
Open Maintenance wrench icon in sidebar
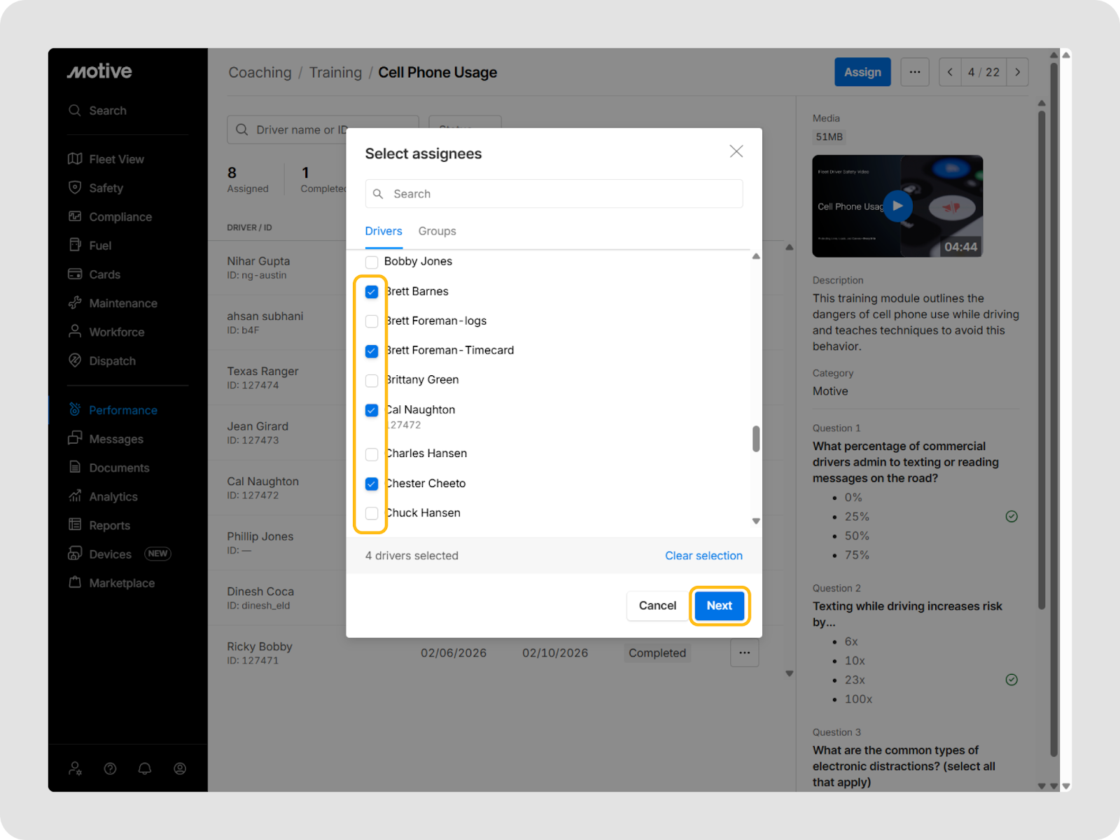click(75, 303)
